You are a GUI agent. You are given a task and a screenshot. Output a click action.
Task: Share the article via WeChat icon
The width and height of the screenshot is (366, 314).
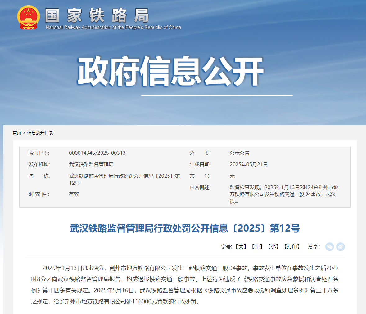coord(329,247)
